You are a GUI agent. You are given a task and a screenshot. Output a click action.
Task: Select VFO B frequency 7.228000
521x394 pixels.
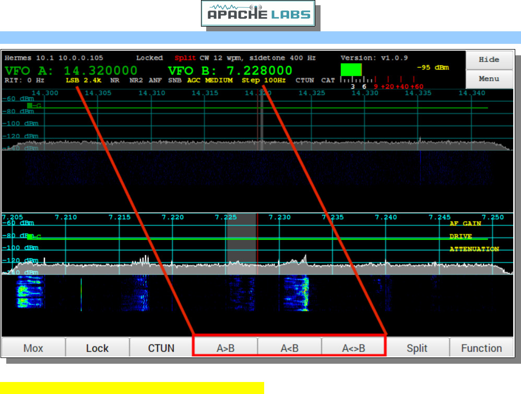259,70
